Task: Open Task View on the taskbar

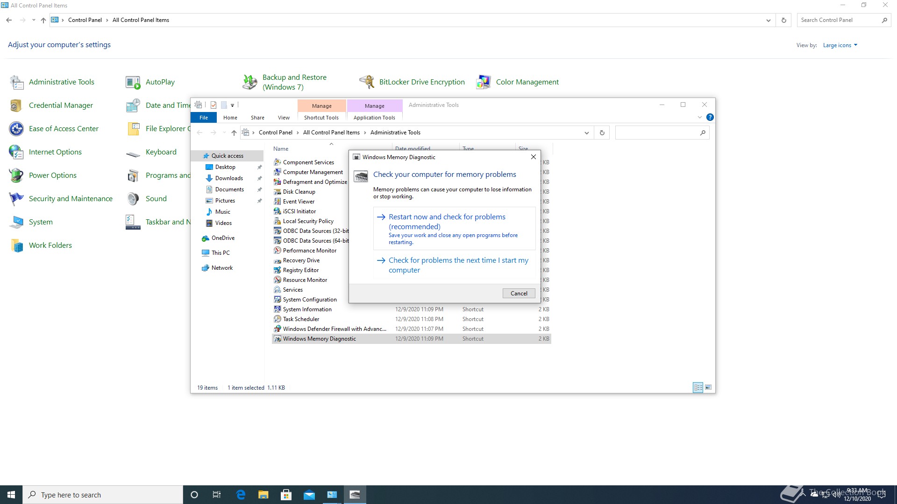Action: click(x=217, y=495)
